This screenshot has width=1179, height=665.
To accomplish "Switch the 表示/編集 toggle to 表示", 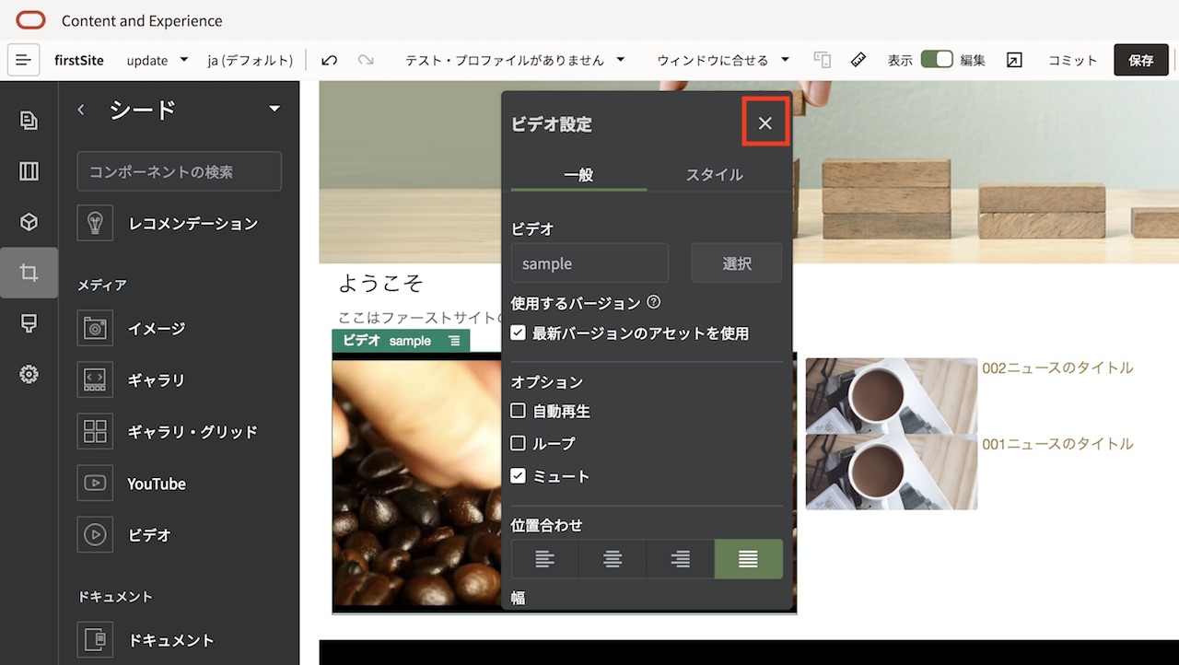I will click(937, 58).
